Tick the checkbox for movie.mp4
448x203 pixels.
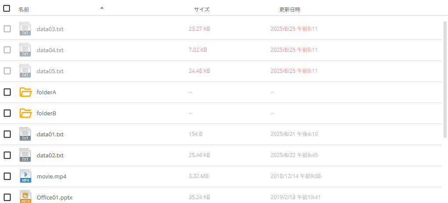click(x=7, y=176)
